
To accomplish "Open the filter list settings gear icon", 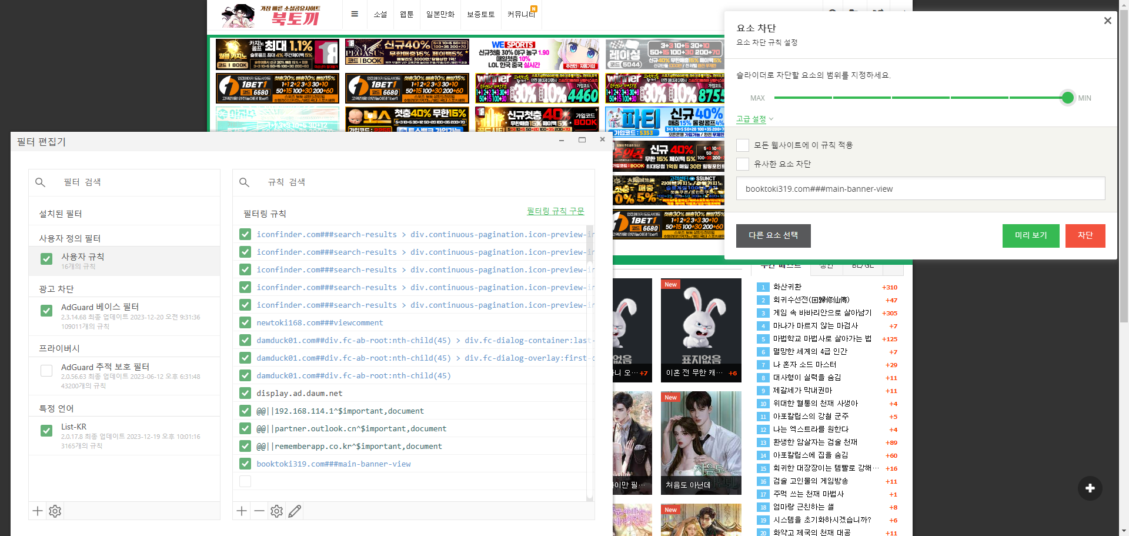I will (x=55, y=511).
